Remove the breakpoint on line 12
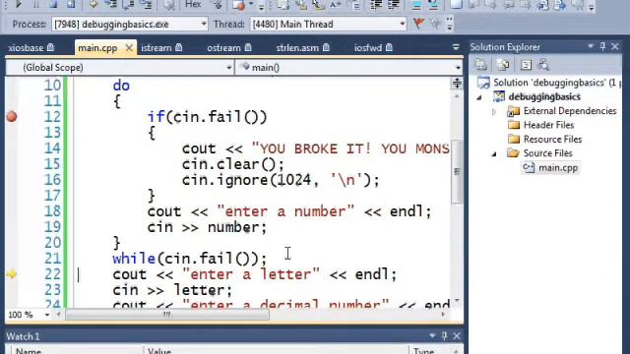630x354 pixels. point(12,117)
